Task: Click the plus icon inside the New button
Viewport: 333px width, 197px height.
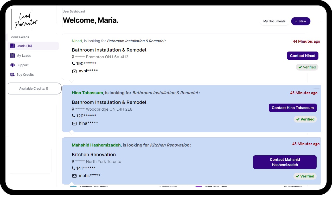Action: [x=297, y=21]
